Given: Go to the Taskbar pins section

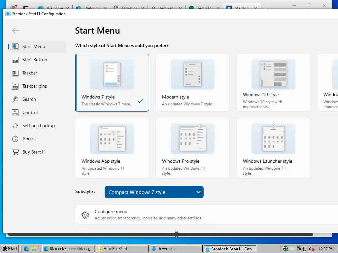Looking at the screenshot, I should pyautogui.click(x=37, y=86).
